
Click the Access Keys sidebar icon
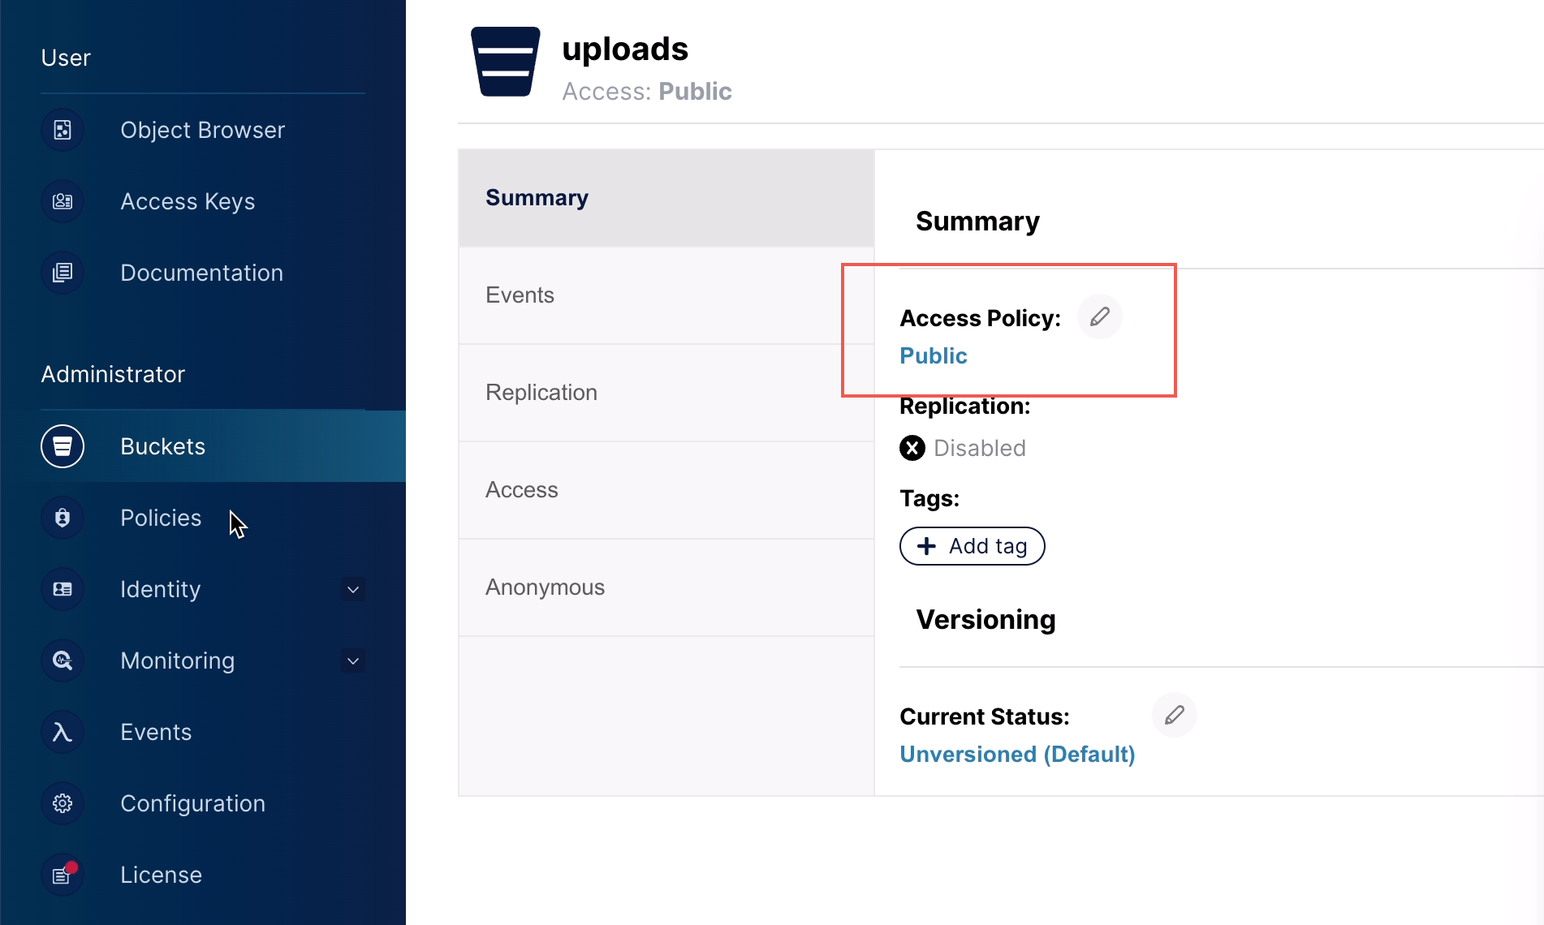63,201
